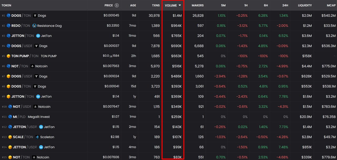Image resolution: width=337 pixels, height=160 pixels.
Task: Click the yellow DEX icon beside TON PUMP
Action: coord(8,56)
